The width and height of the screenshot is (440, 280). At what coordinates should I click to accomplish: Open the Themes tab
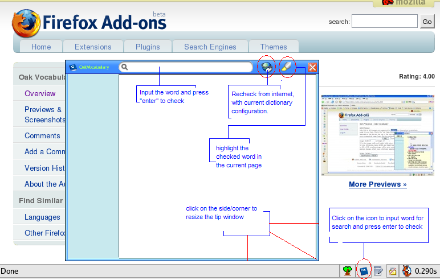[274, 47]
